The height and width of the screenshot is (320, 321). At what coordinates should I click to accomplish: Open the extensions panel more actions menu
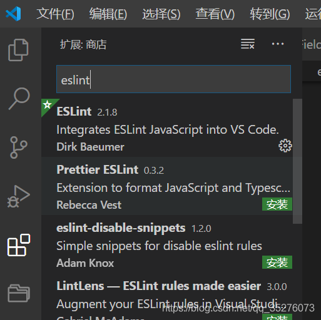tap(278, 44)
